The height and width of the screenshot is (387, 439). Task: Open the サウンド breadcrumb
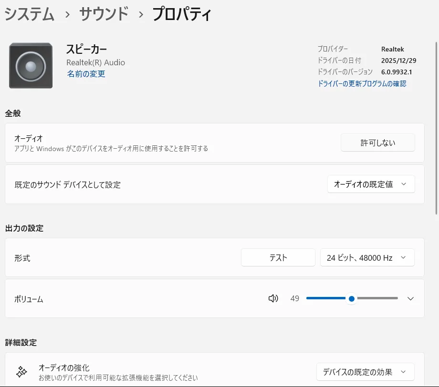click(x=104, y=14)
